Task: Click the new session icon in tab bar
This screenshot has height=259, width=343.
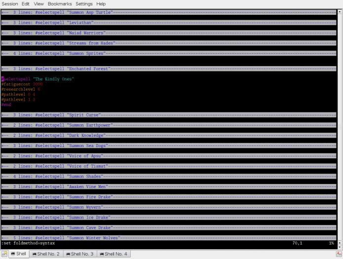Action: point(4,254)
